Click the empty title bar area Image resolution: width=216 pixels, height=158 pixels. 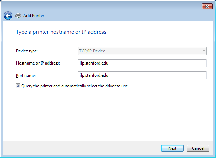coord(103,6)
